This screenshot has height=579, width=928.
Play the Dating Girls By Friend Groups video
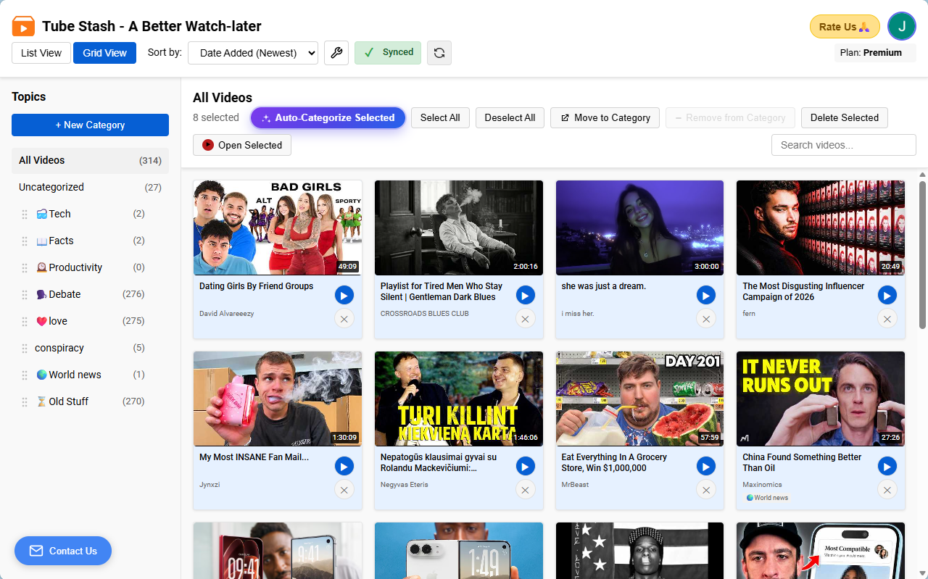pyautogui.click(x=344, y=295)
